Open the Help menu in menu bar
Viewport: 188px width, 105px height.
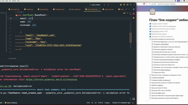coord(18,1)
